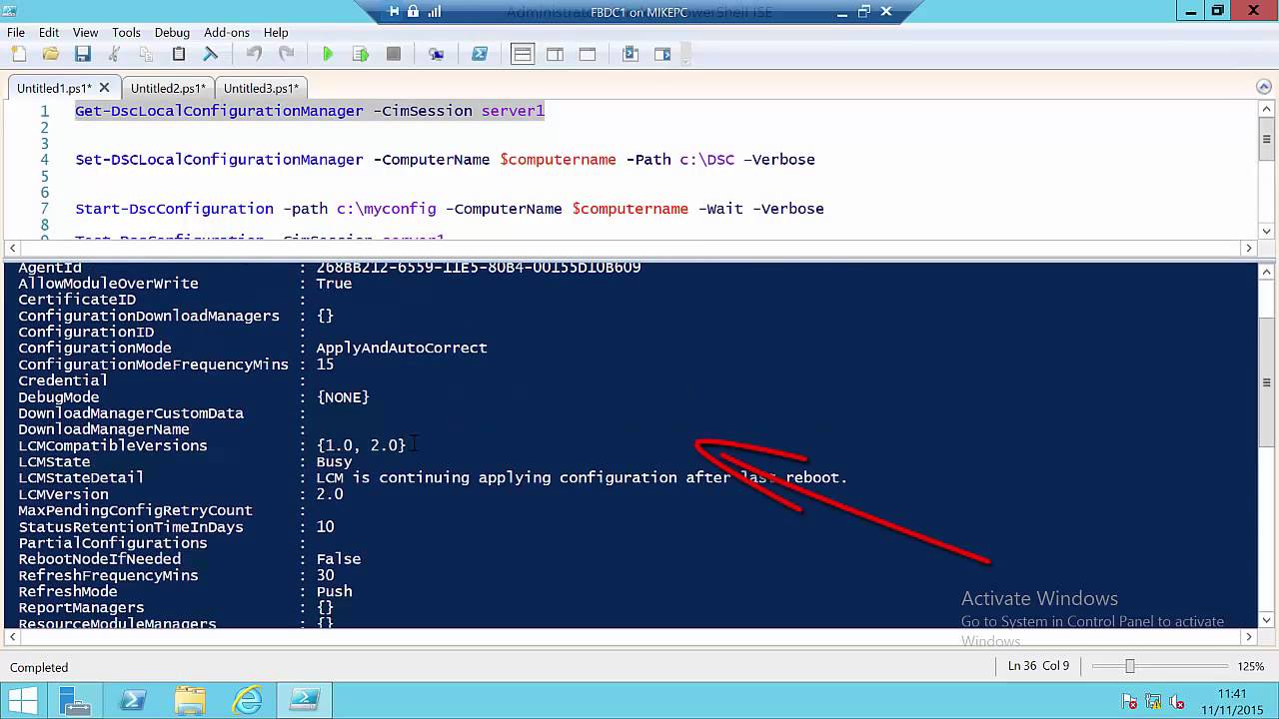Click the Set-DSCLocalConfigurationManager command text
Viewport: 1279px width, 719px height.
coord(219,160)
